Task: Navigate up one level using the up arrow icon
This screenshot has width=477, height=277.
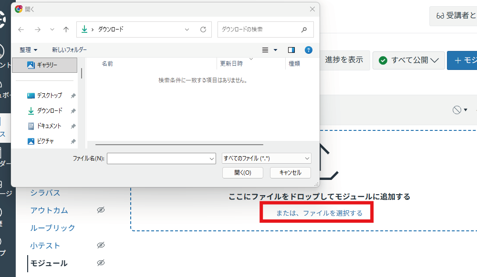Action: click(x=66, y=29)
